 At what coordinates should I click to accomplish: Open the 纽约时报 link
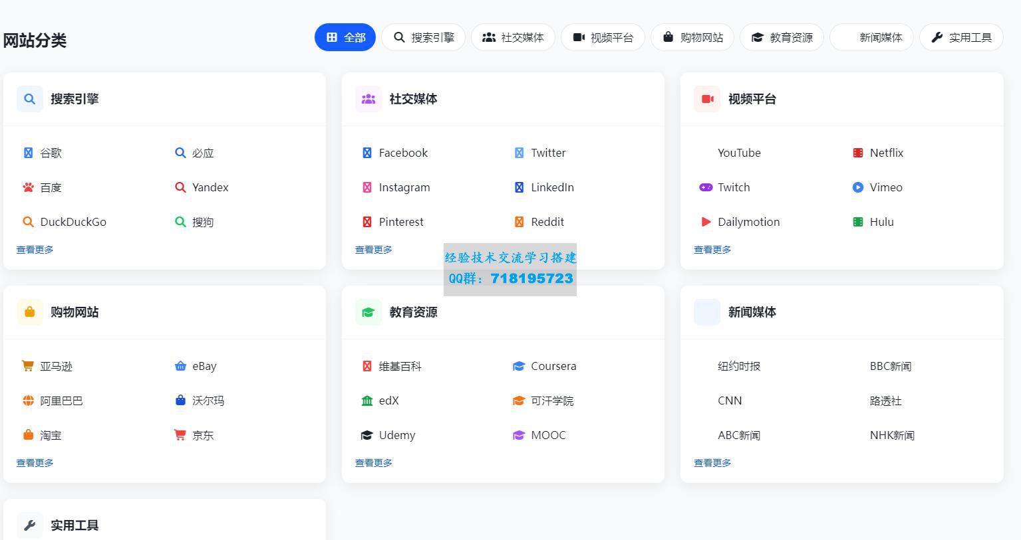click(739, 366)
